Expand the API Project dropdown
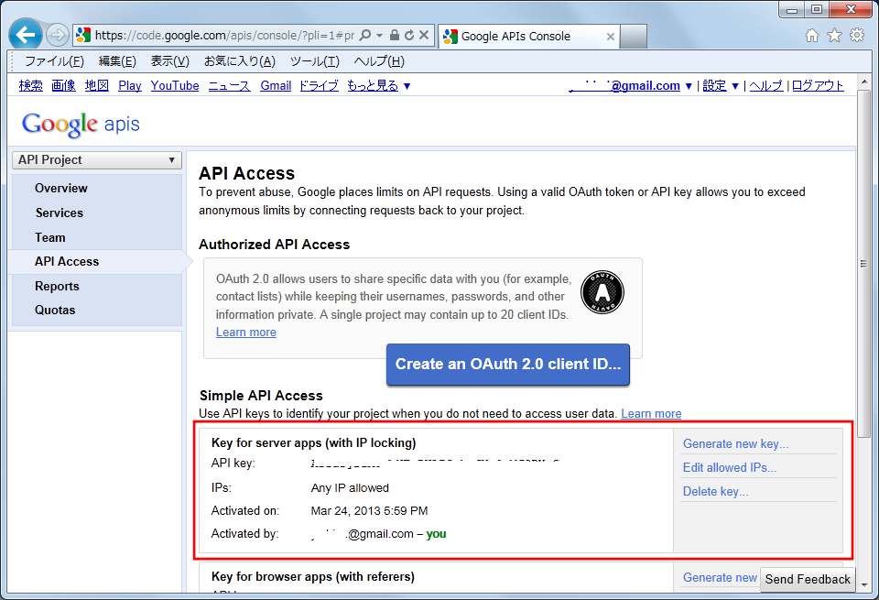 pyautogui.click(x=96, y=160)
